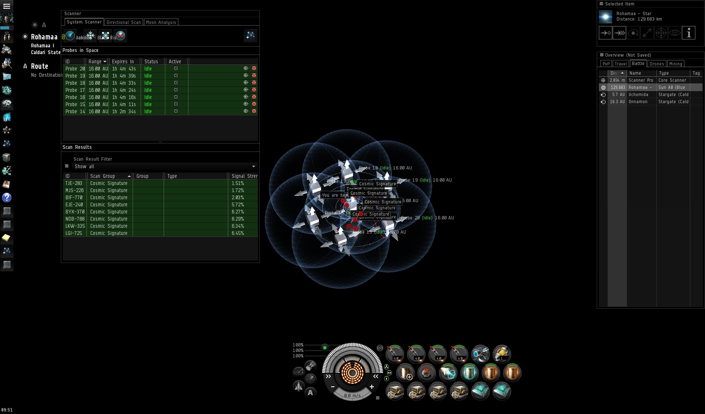Viewport: 705px width, 414px height.
Task: Toggle Active checkbox for Probe 14
Action: [176, 111]
